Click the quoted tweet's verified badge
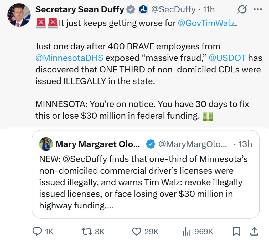The image size is (269, 240). (x=150, y=144)
